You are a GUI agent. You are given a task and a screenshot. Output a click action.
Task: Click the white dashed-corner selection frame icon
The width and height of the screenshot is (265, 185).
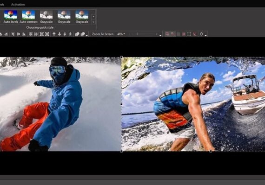click(189, 34)
